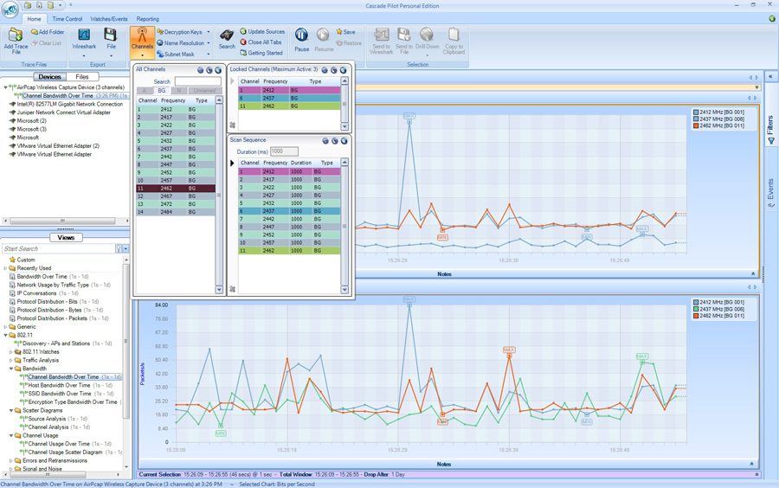
Task: Select channel 11 row in All Channels
Action: click(x=176, y=189)
